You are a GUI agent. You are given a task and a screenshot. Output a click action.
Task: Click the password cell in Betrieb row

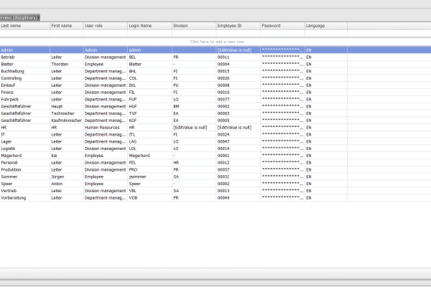click(x=282, y=57)
